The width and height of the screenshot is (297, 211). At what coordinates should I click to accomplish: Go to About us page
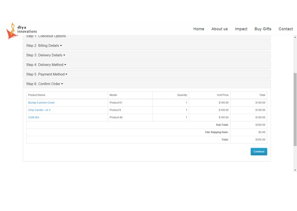[219, 29]
